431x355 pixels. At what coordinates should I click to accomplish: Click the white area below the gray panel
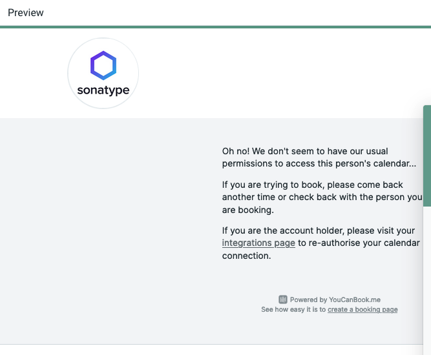(212, 350)
